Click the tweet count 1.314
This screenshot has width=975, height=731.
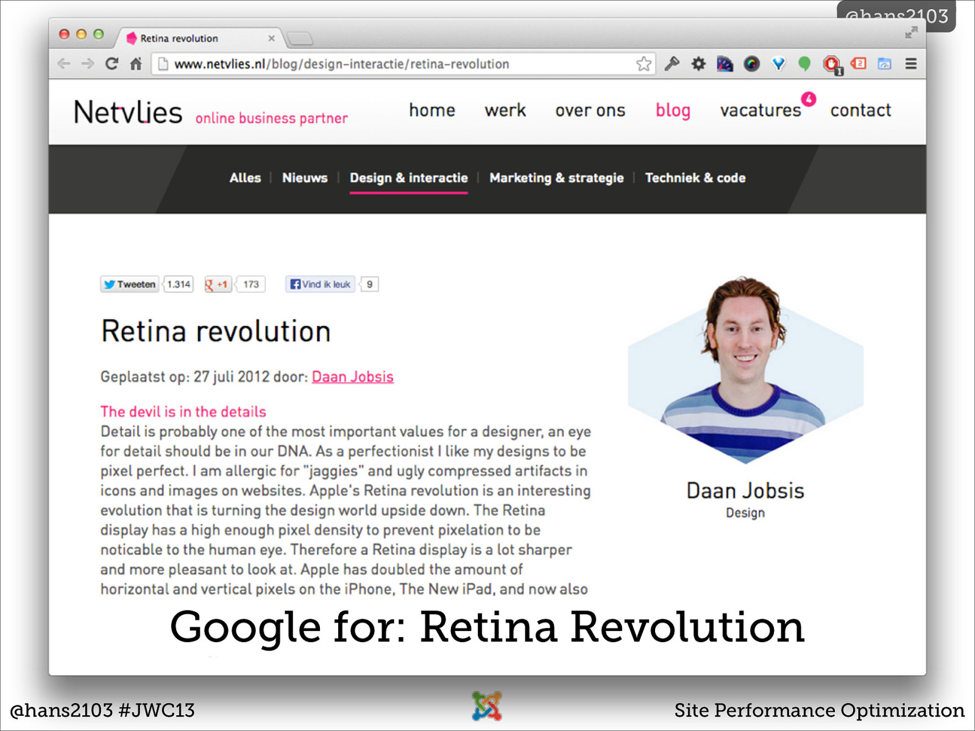tap(179, 284)
